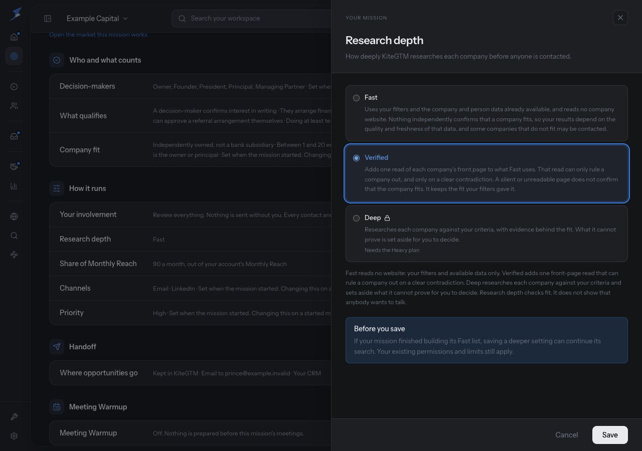Open the Your involvement row

(191, 214)
